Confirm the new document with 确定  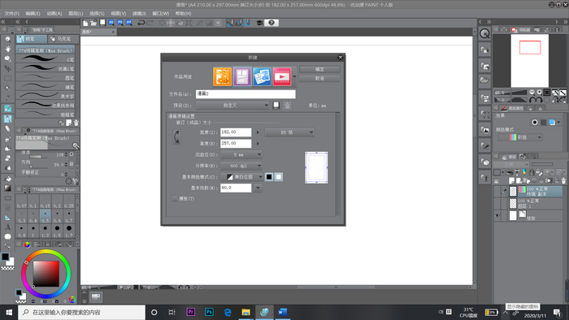(x=319, y=69)
